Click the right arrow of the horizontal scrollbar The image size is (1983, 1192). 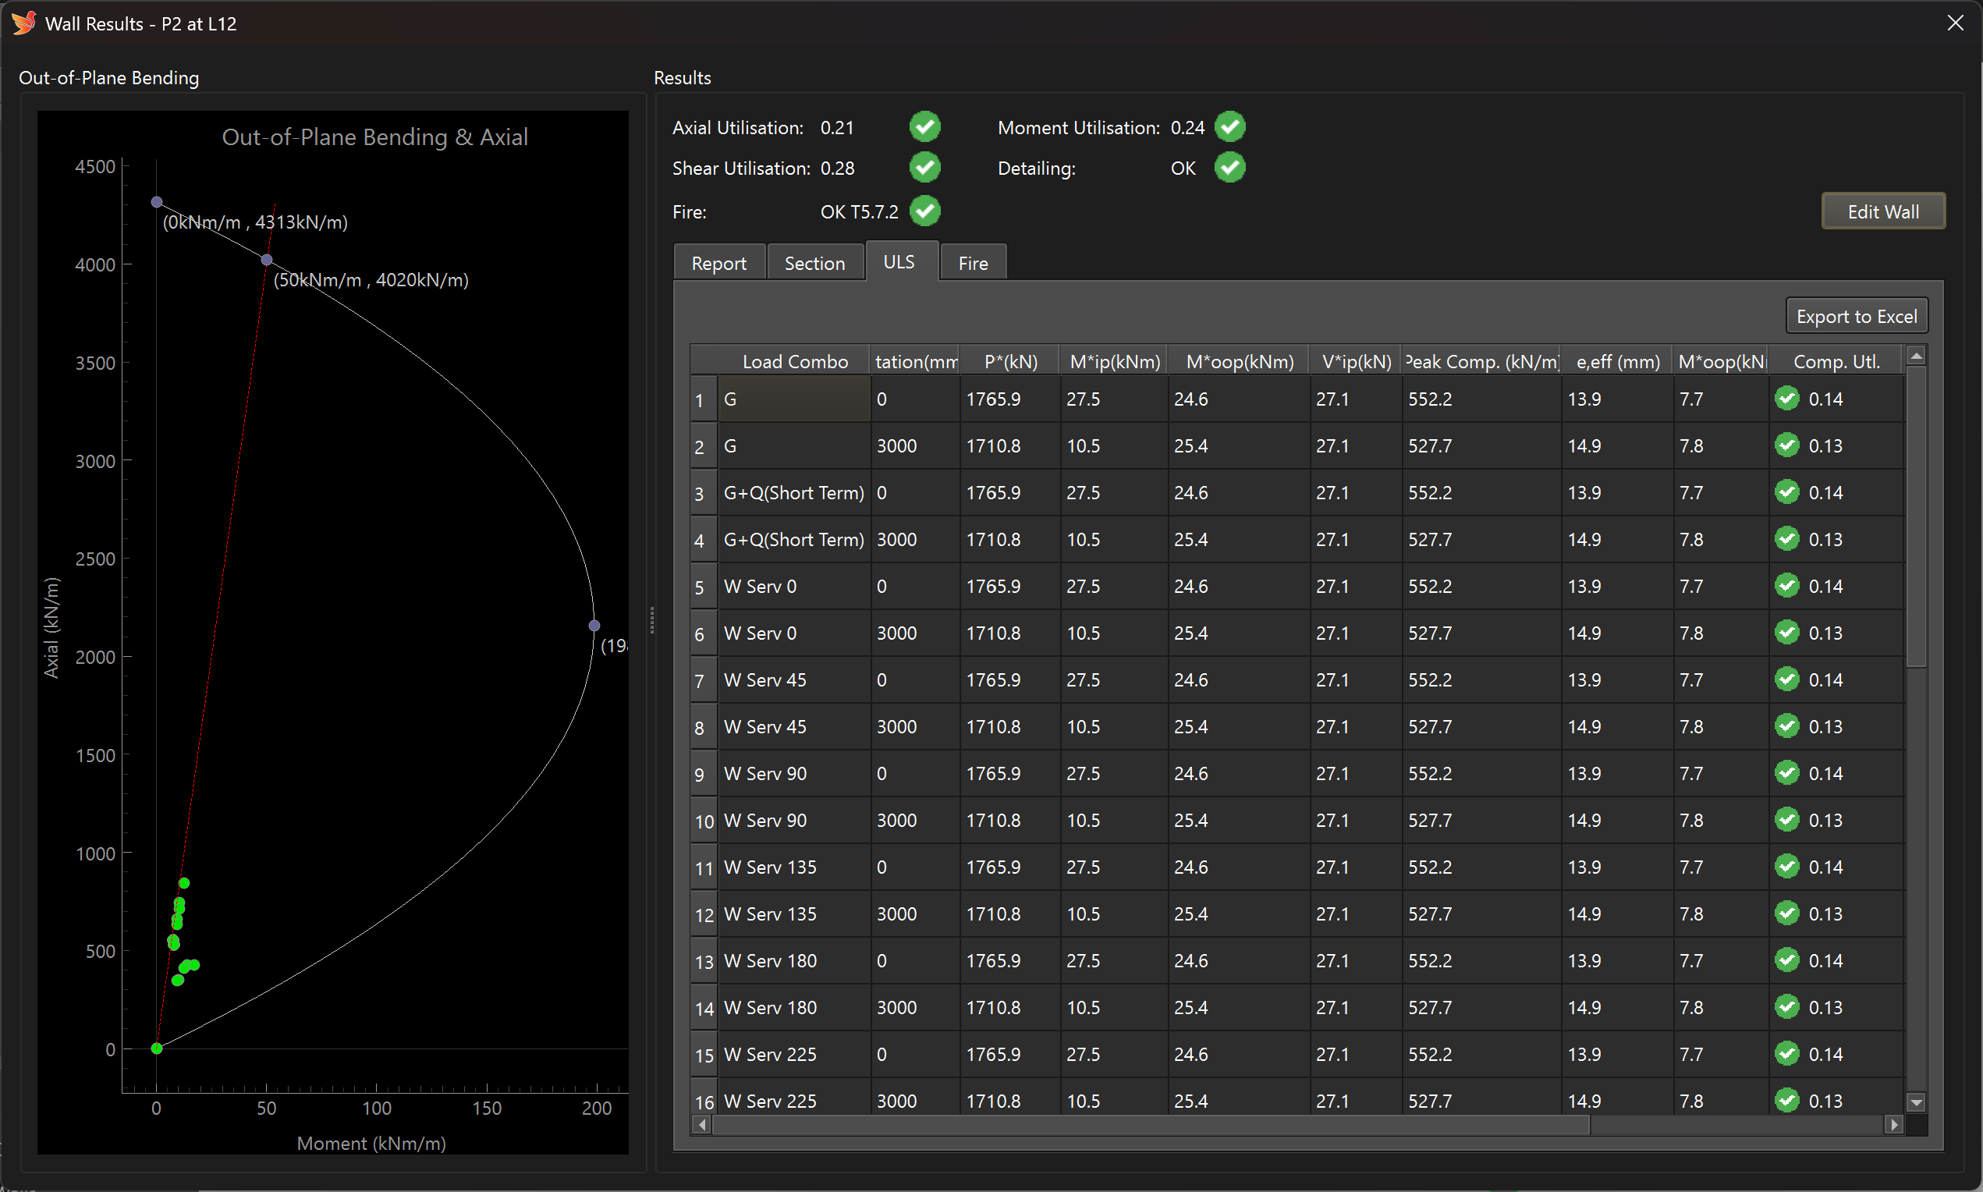click(x=1896, y=1125)
